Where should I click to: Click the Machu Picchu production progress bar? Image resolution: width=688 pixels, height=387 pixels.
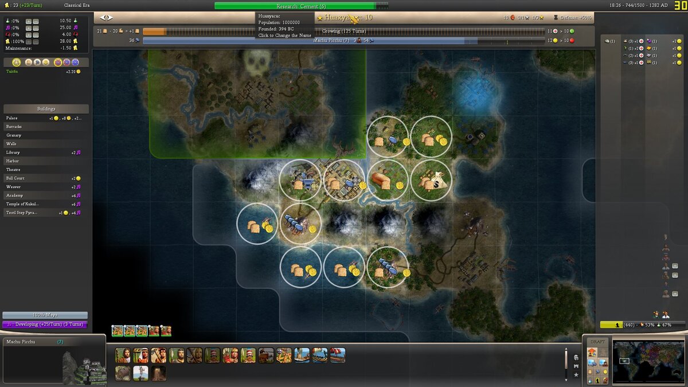point(343,41)
